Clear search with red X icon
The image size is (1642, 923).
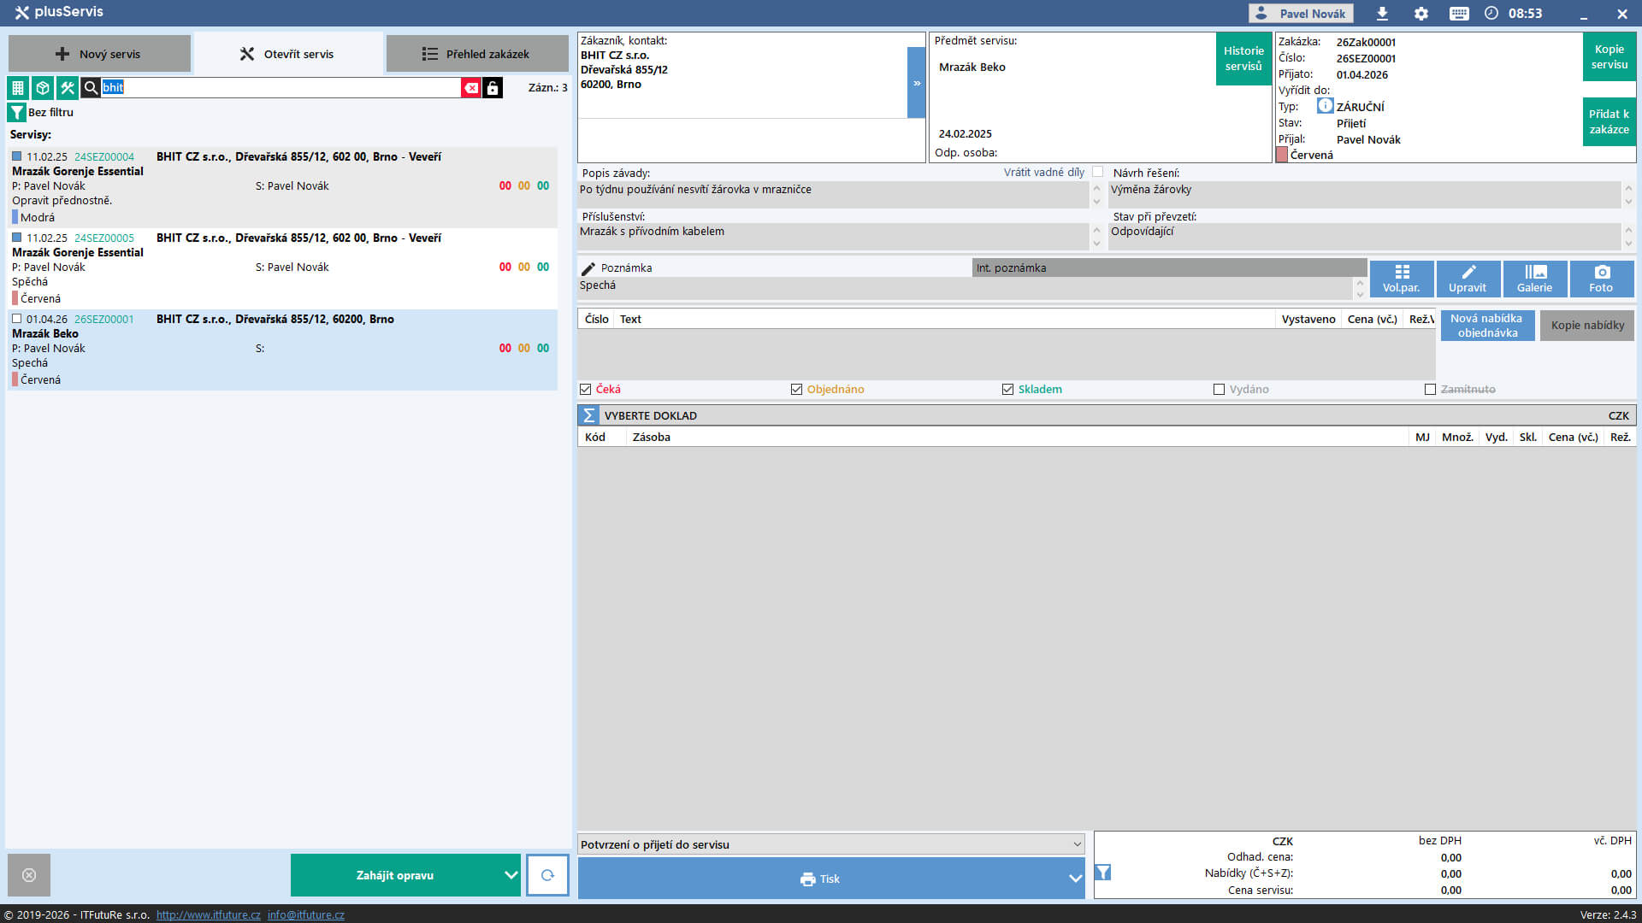(x=471, y=88)
